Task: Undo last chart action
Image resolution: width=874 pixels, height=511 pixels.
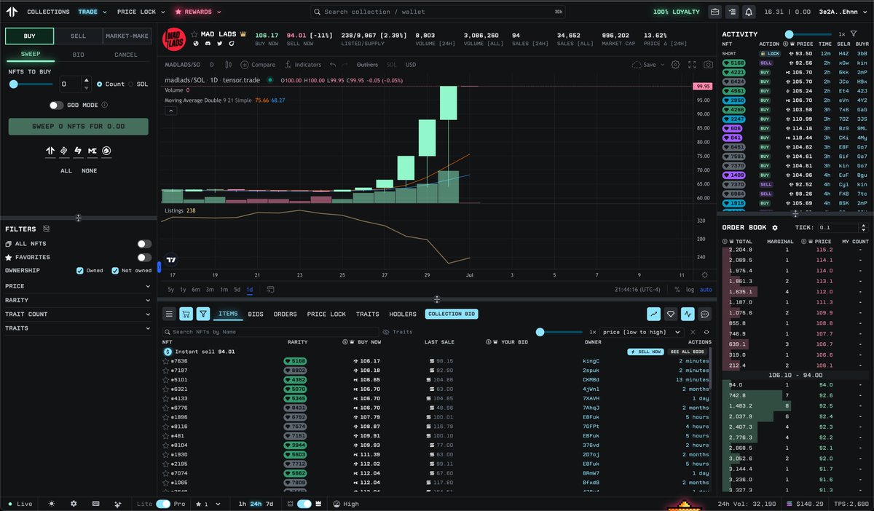Action: [333, 65]
